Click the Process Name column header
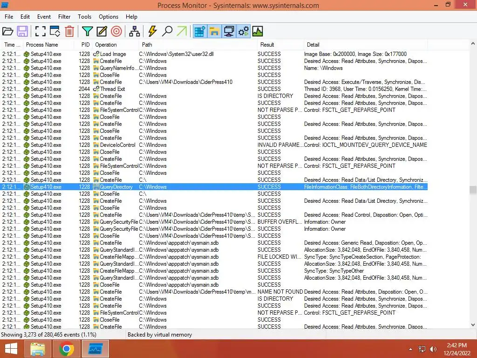 [x=48, y=45]
